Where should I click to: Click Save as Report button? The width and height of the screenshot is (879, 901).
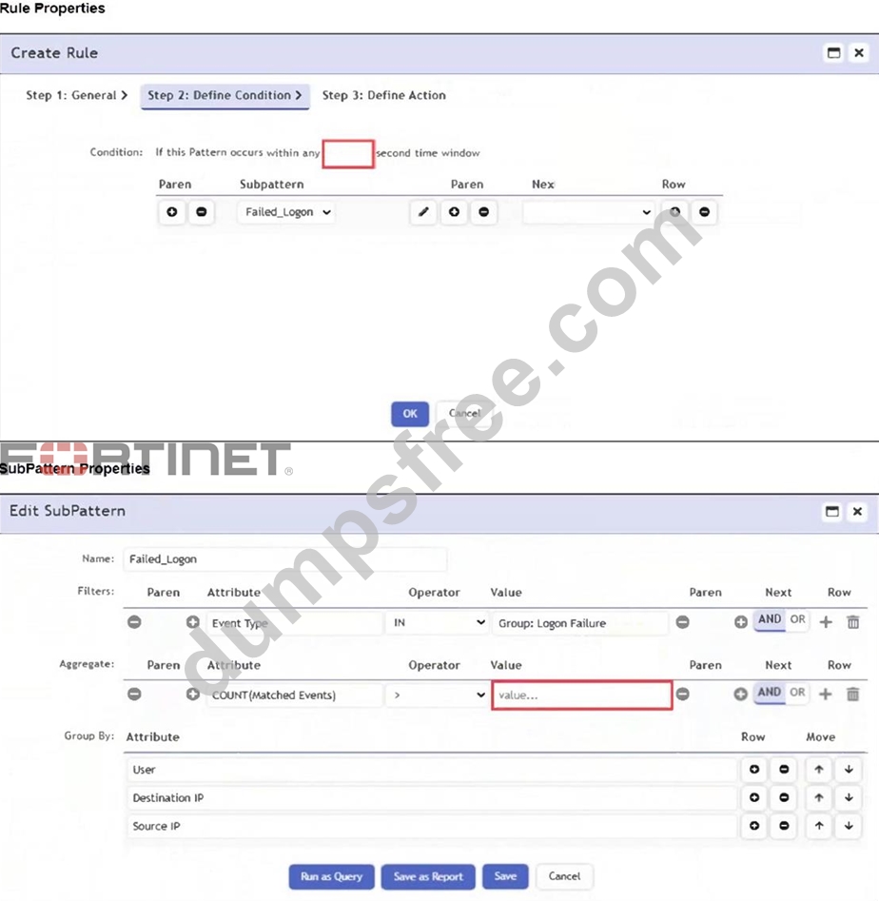click(428, 876)
